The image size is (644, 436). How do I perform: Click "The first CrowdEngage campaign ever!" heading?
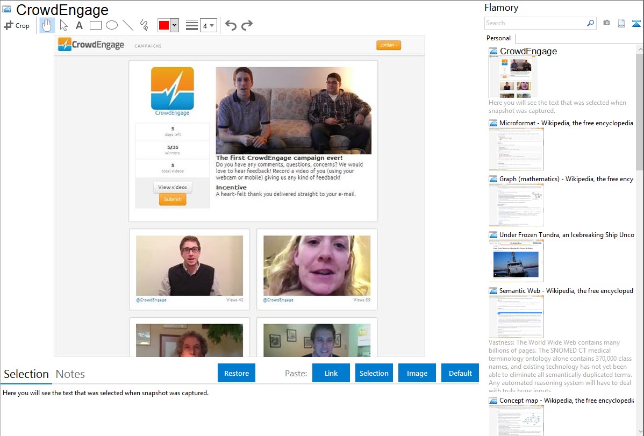[280, 158]
